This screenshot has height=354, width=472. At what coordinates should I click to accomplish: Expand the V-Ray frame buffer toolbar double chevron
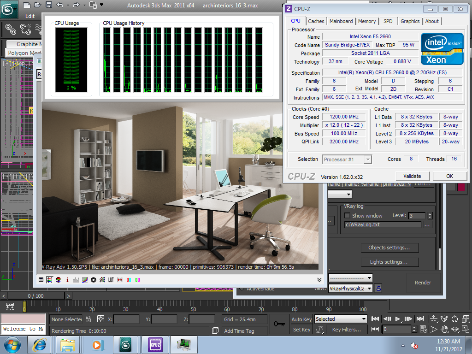[319, 280]
